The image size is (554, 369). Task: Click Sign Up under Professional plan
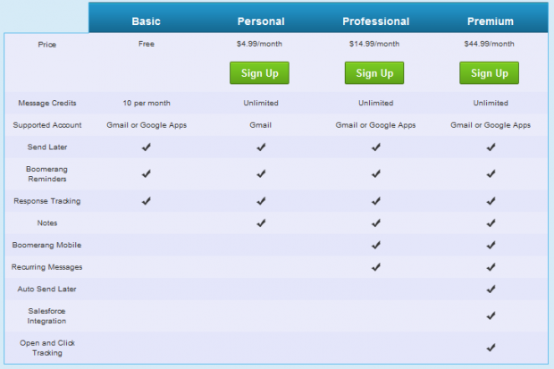(x=374, y=73)
